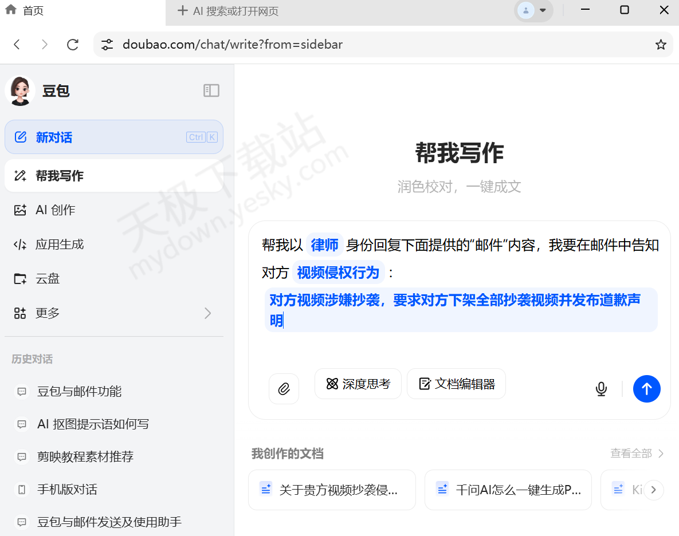The image size is (679, 536).
Task: Collapse the sidebar with the panel icon
Action: tap(211, 90)
